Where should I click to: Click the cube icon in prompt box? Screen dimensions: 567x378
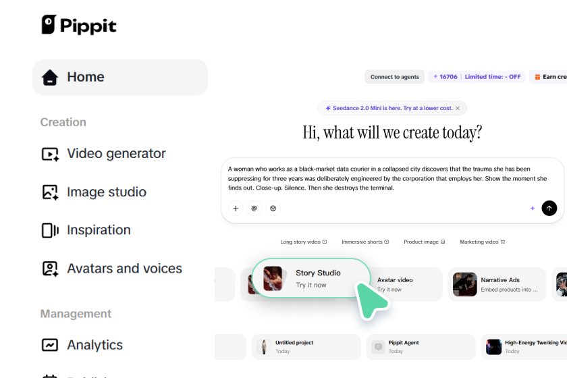click(273, 209)
